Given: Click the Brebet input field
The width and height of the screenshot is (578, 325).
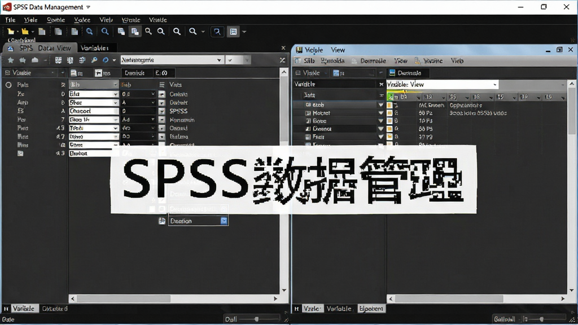Looking at the screenshot, I should coord(91,153).
